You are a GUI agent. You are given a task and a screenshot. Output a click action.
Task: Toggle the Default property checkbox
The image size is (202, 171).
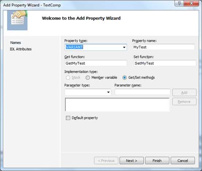(68, 118)
